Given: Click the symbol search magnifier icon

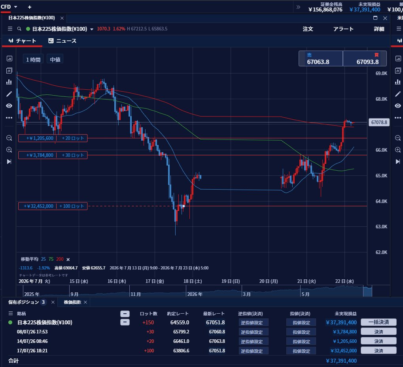Looking at the screenshot, I should click(x=19, y=29).
